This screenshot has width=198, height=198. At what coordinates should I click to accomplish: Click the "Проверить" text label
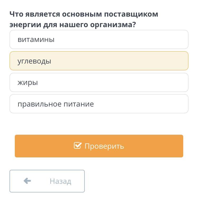coord(104,146)
